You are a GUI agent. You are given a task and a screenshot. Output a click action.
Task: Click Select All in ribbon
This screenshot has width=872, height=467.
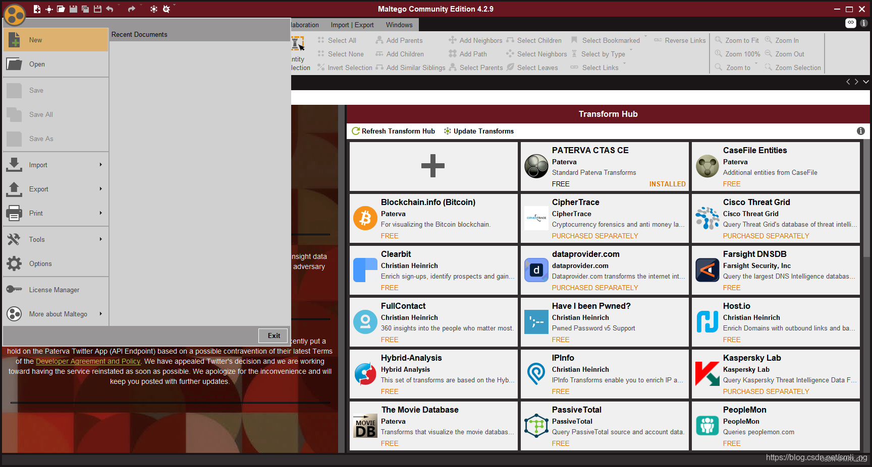coord(337,40)
